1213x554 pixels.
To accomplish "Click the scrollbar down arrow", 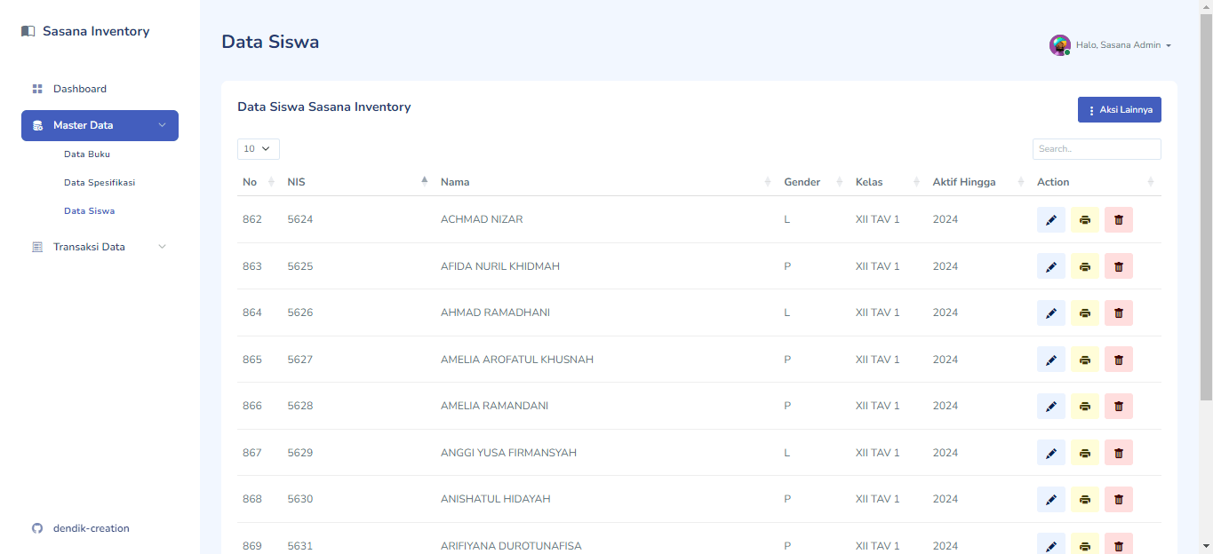I will point(1206,546).
